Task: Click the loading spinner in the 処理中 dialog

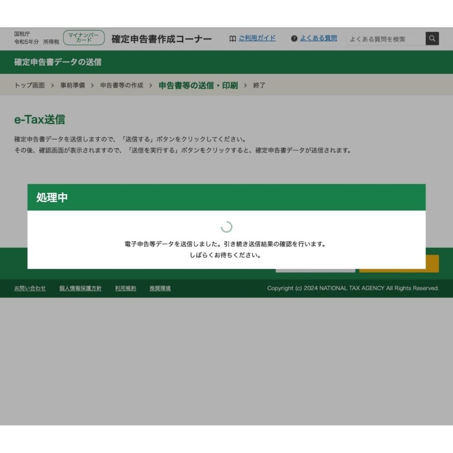Action: 226,227
